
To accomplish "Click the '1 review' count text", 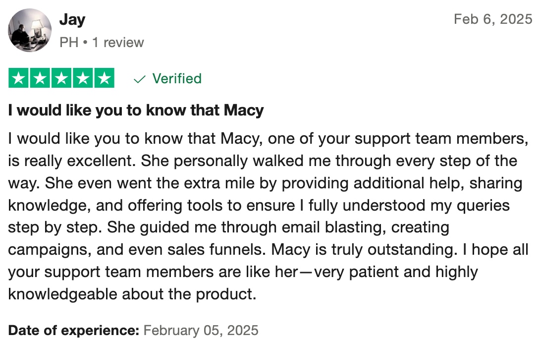I will pyautogui.click(x=118, y=42).
